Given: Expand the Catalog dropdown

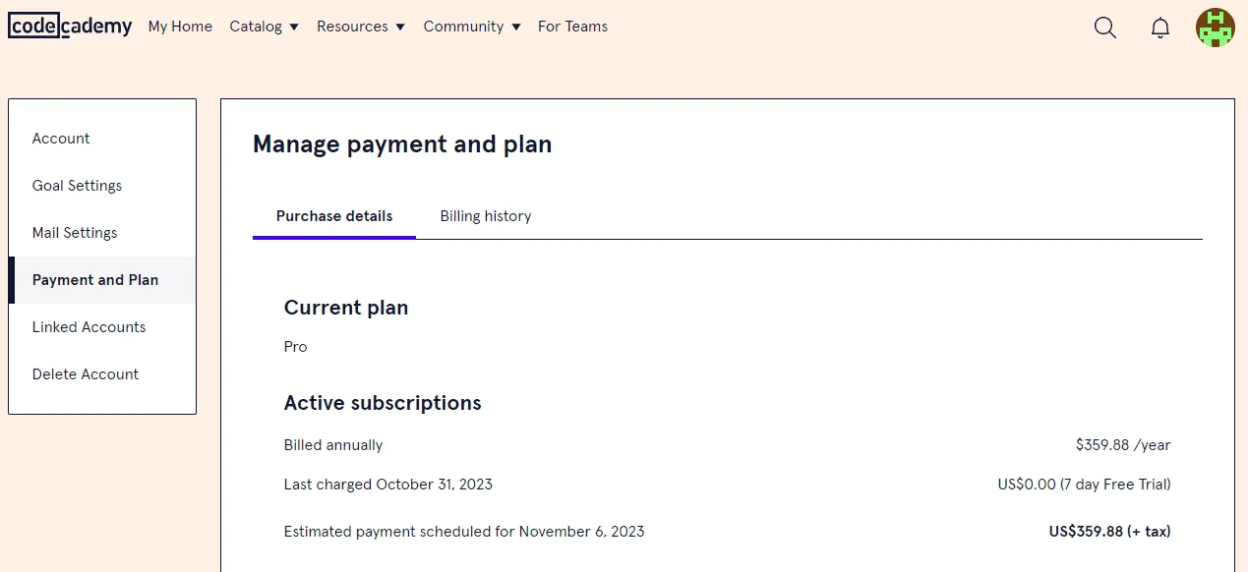Looking at the screenshot, I should click(264, 27).
